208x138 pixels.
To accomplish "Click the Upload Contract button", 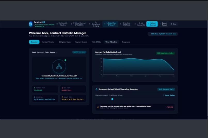I will tap(152, 24).
